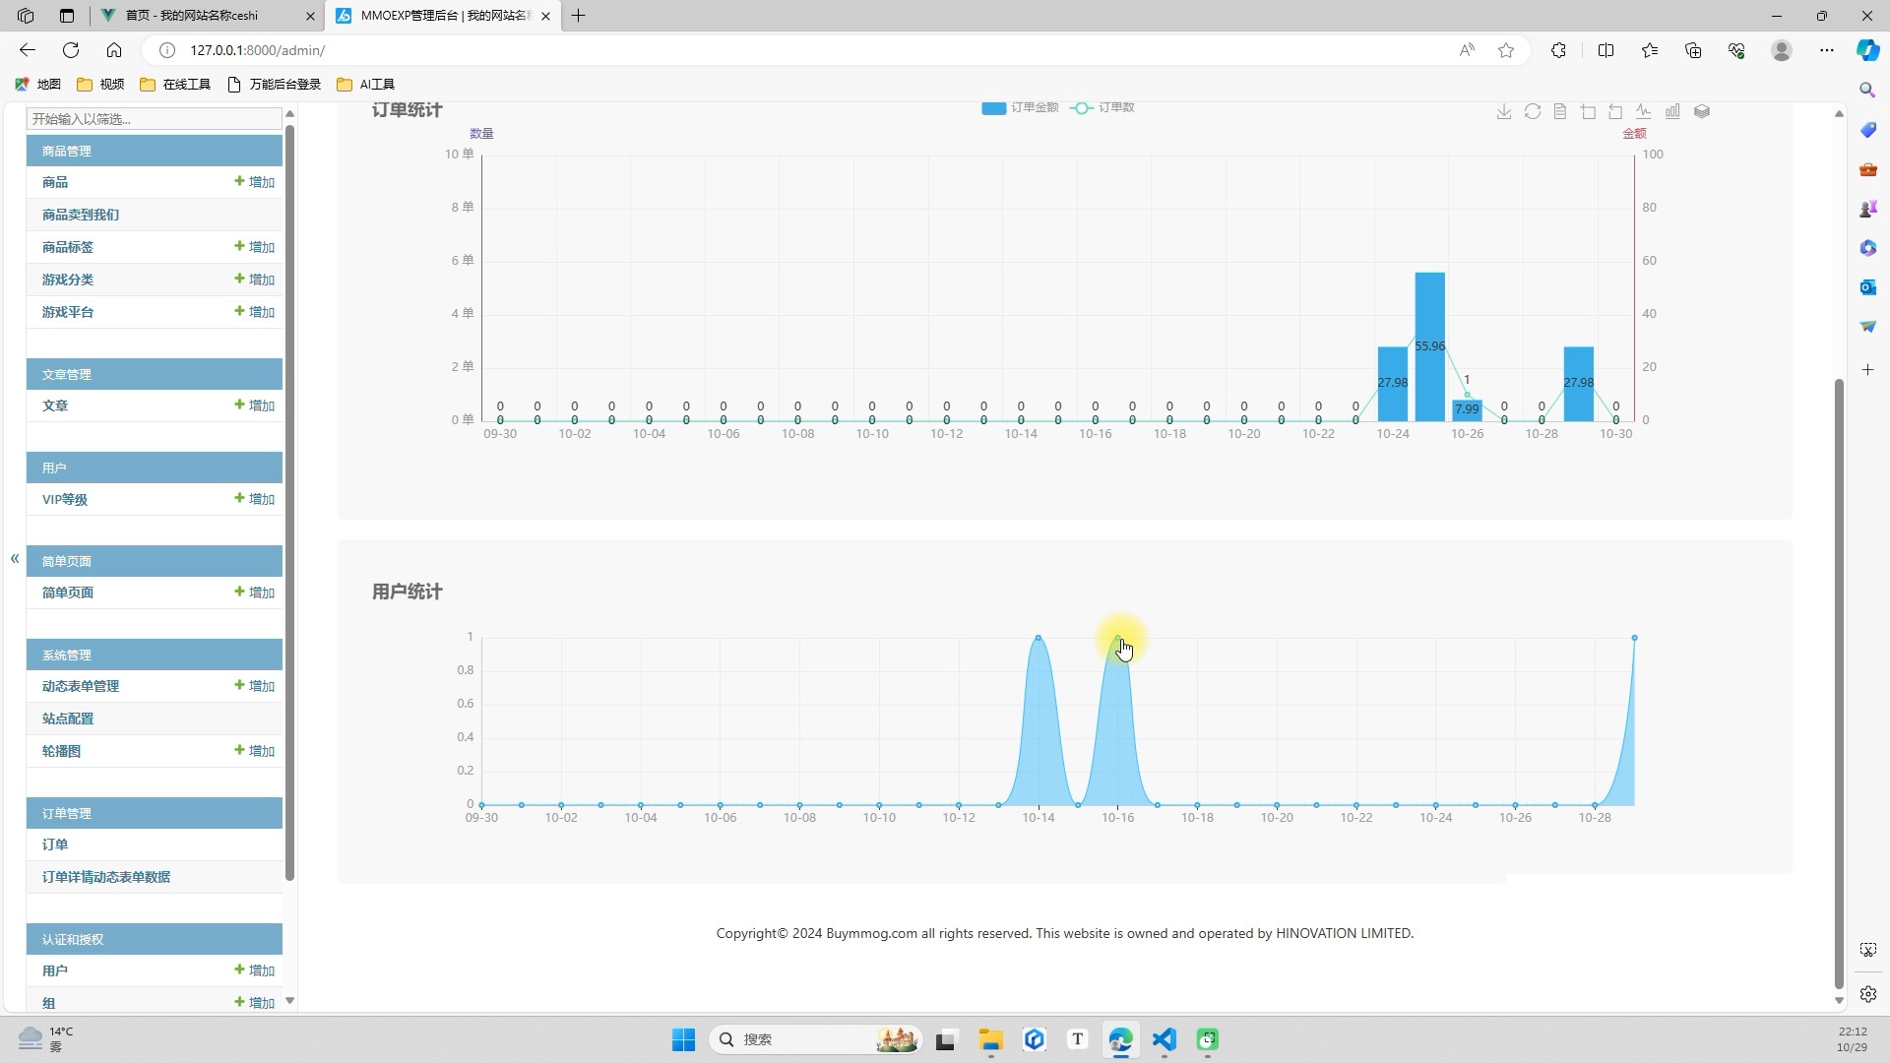Screen dimensions: 1890x1063
Task: Add a new 游戏分类
Action: click(255, 280)
